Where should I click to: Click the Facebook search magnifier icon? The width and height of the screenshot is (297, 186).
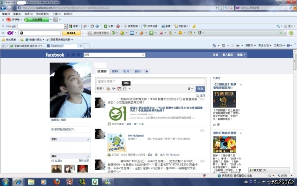[x=143, y=55]
